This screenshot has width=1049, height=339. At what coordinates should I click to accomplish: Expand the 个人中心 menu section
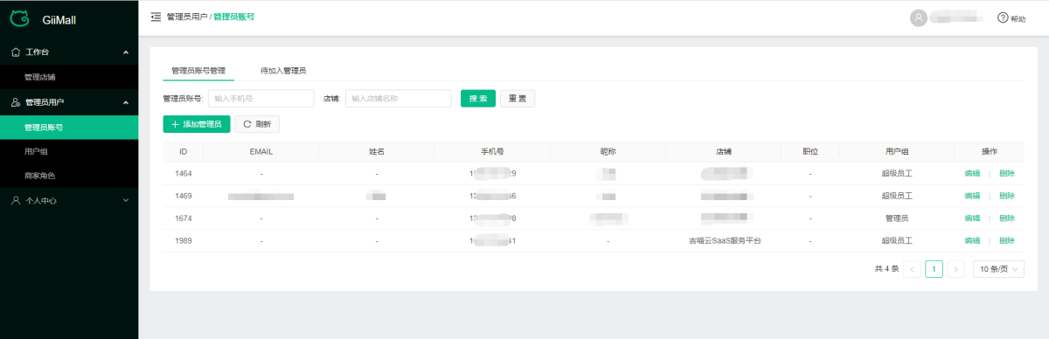pyautogui.click(x=126, y=200)
